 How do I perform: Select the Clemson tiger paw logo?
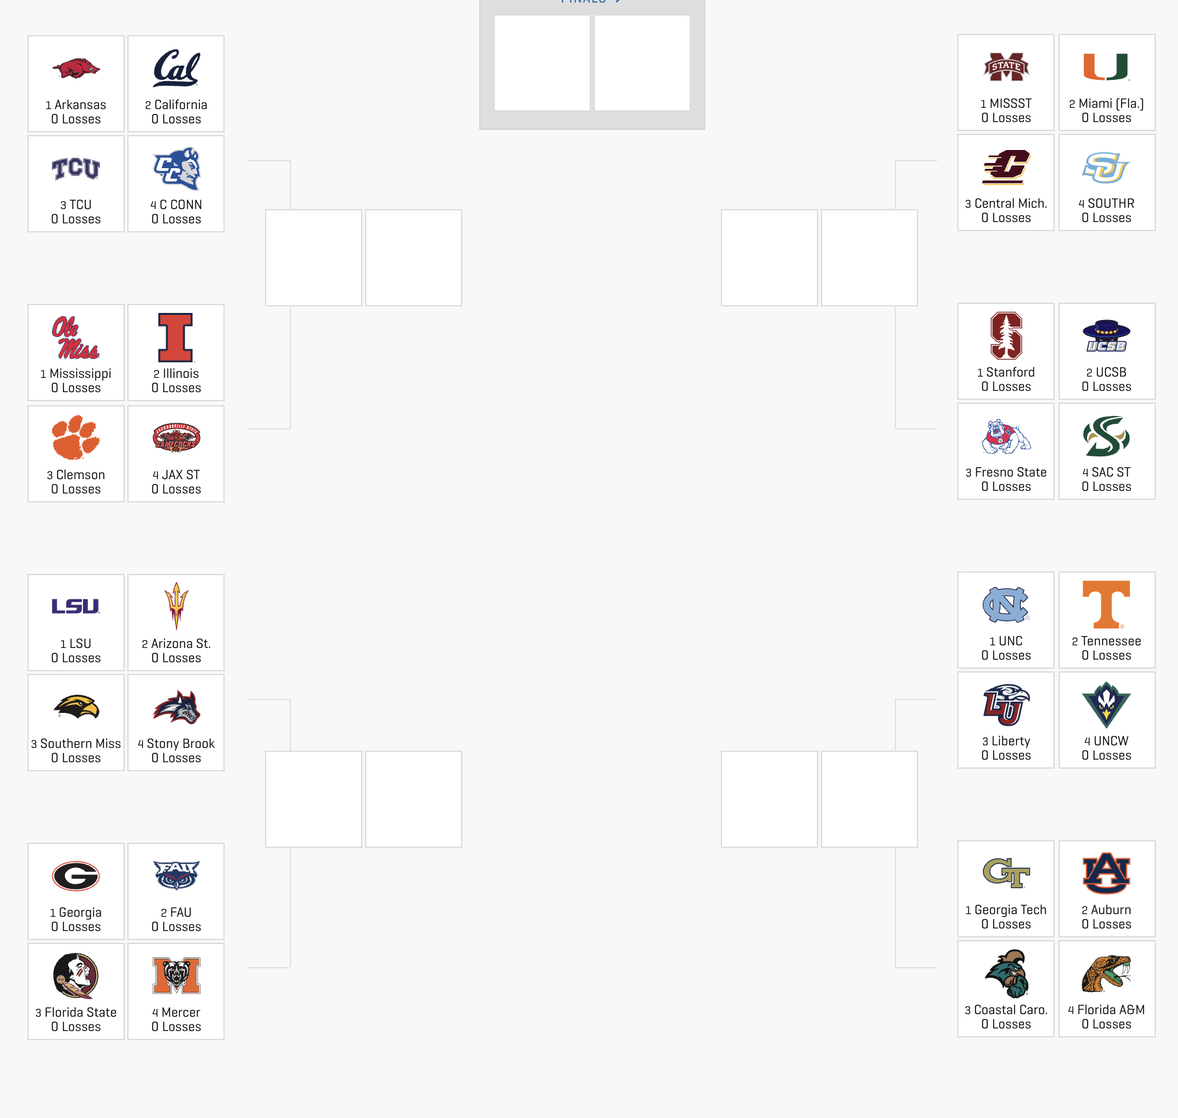pos(76,438)
